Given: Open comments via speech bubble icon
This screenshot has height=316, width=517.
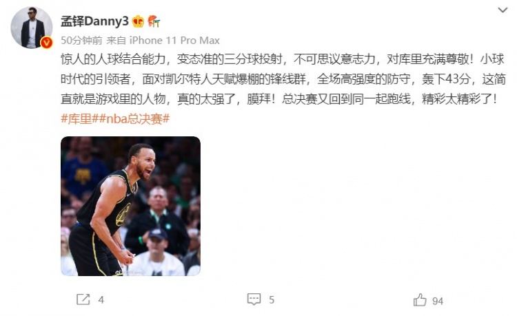Looking at the screenshot, I should [x=254, y=299].
